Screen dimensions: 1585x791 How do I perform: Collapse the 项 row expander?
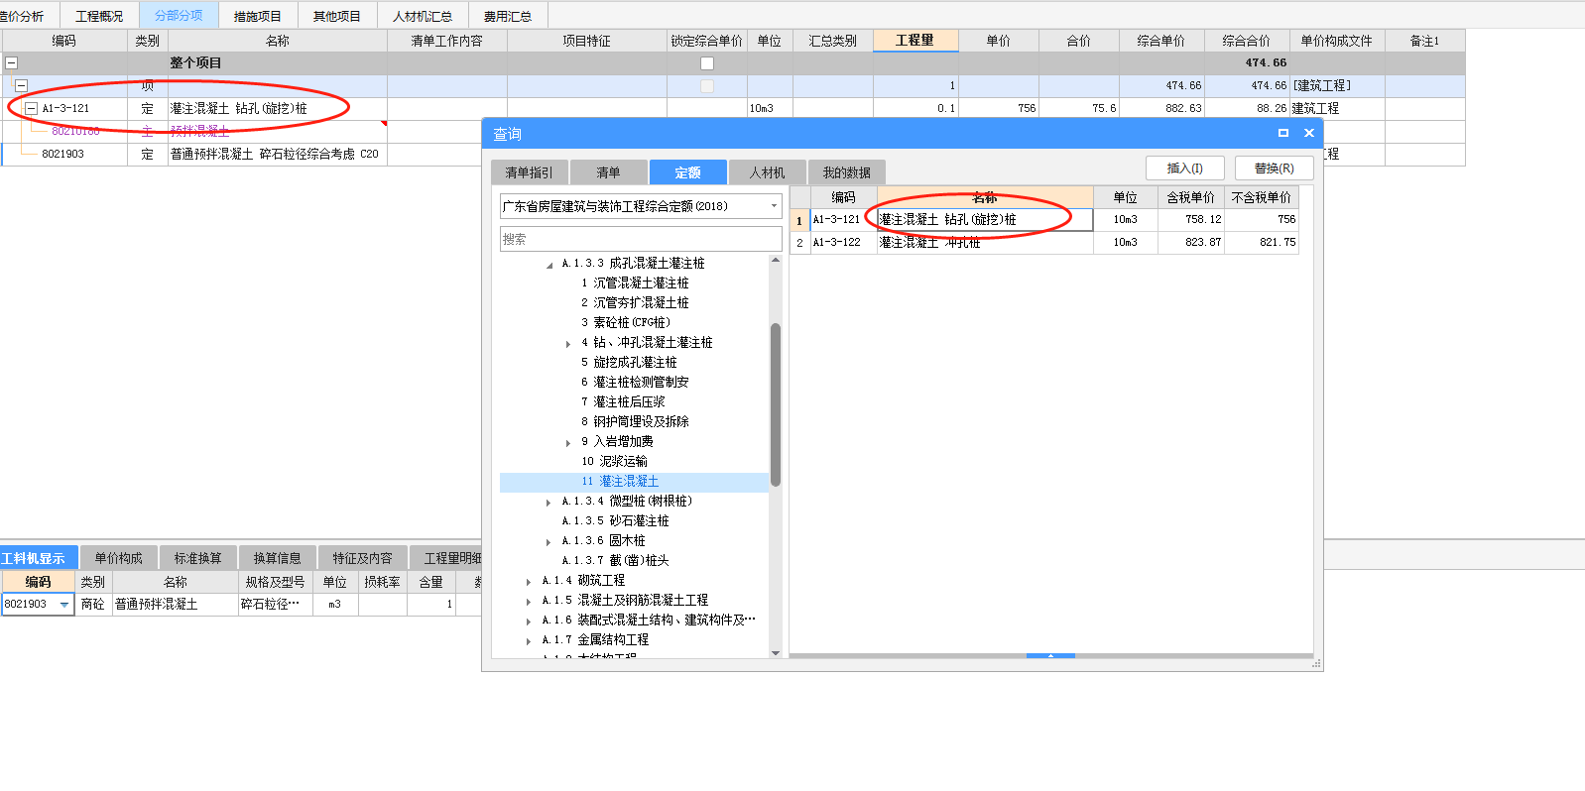[x=21, y=86]
